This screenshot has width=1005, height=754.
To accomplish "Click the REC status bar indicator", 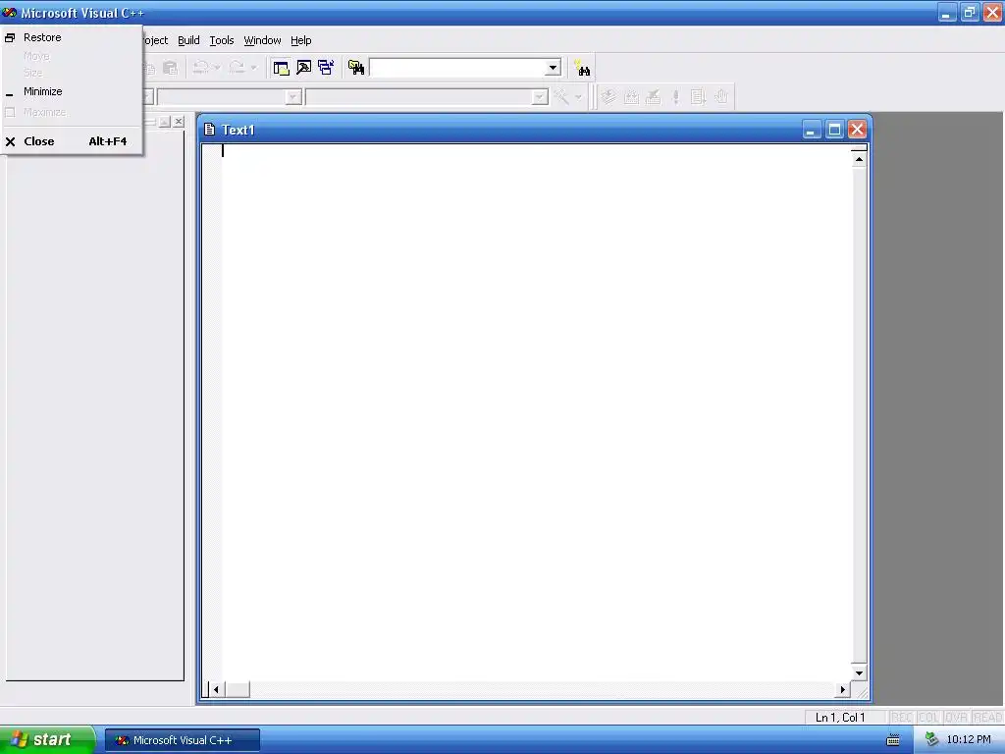I will (902, 717).
